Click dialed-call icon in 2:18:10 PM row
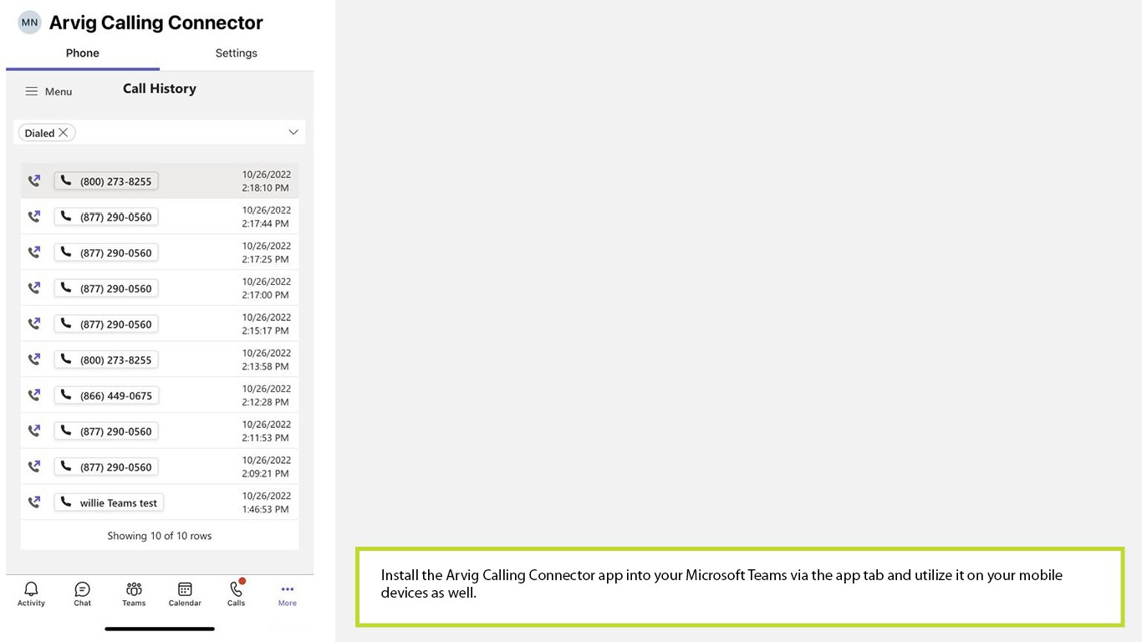Image resolution: width=1142 pixels, height=642 pixels. pyautogui.click(x=34, y=181)
